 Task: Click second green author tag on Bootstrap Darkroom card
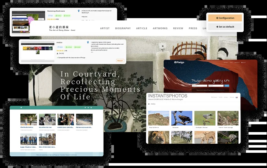tap(67, 16)
